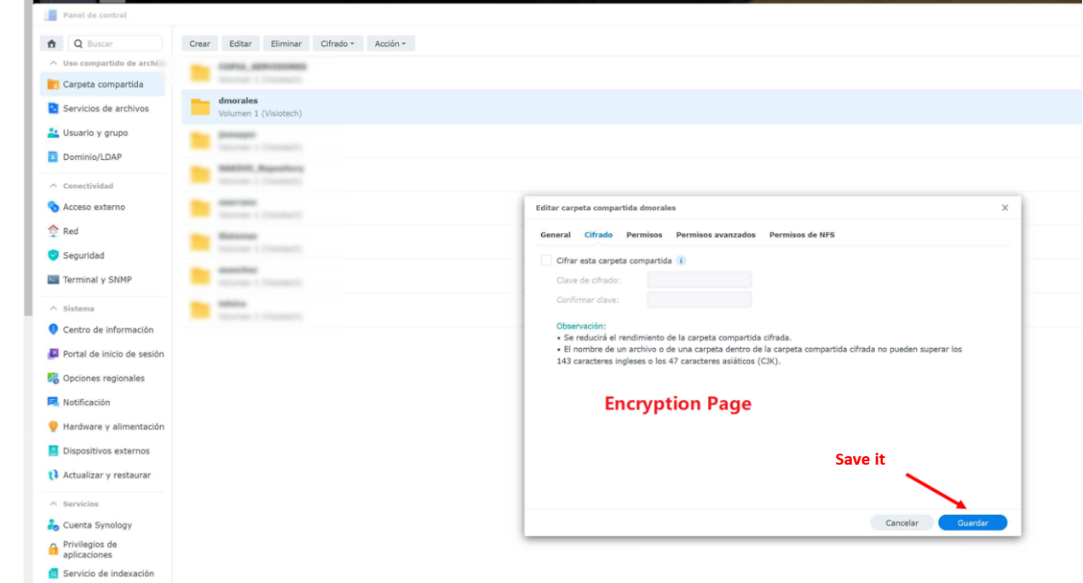Open Servicios de archivos icon
1083x583 pixels.
point(53,109)
